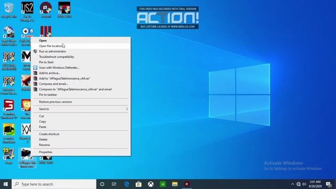Open Task View on taskbar

(114, 184)
